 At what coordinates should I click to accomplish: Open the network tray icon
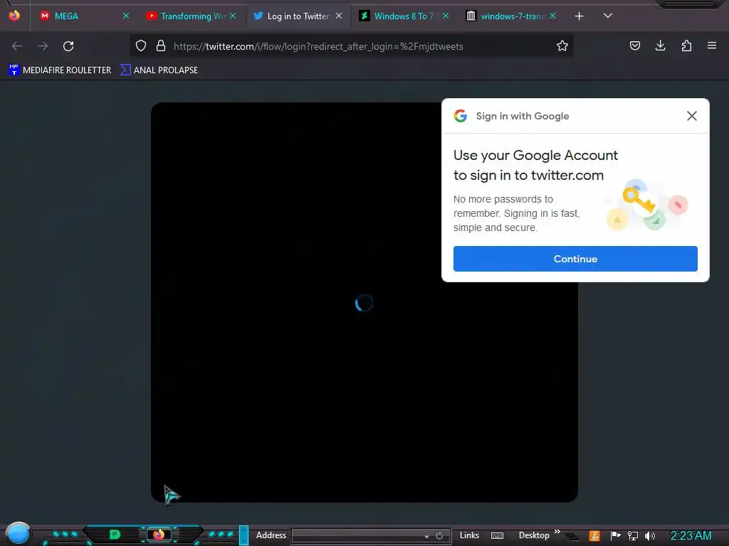[633, 536]
